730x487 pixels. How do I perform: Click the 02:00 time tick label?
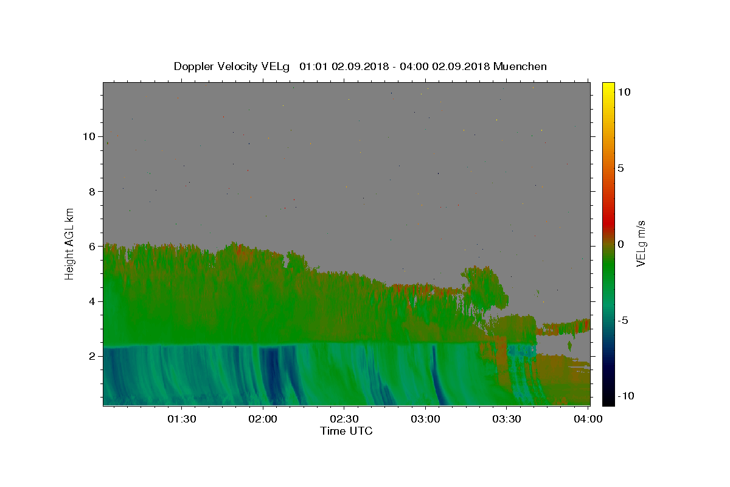coord(263,419)
